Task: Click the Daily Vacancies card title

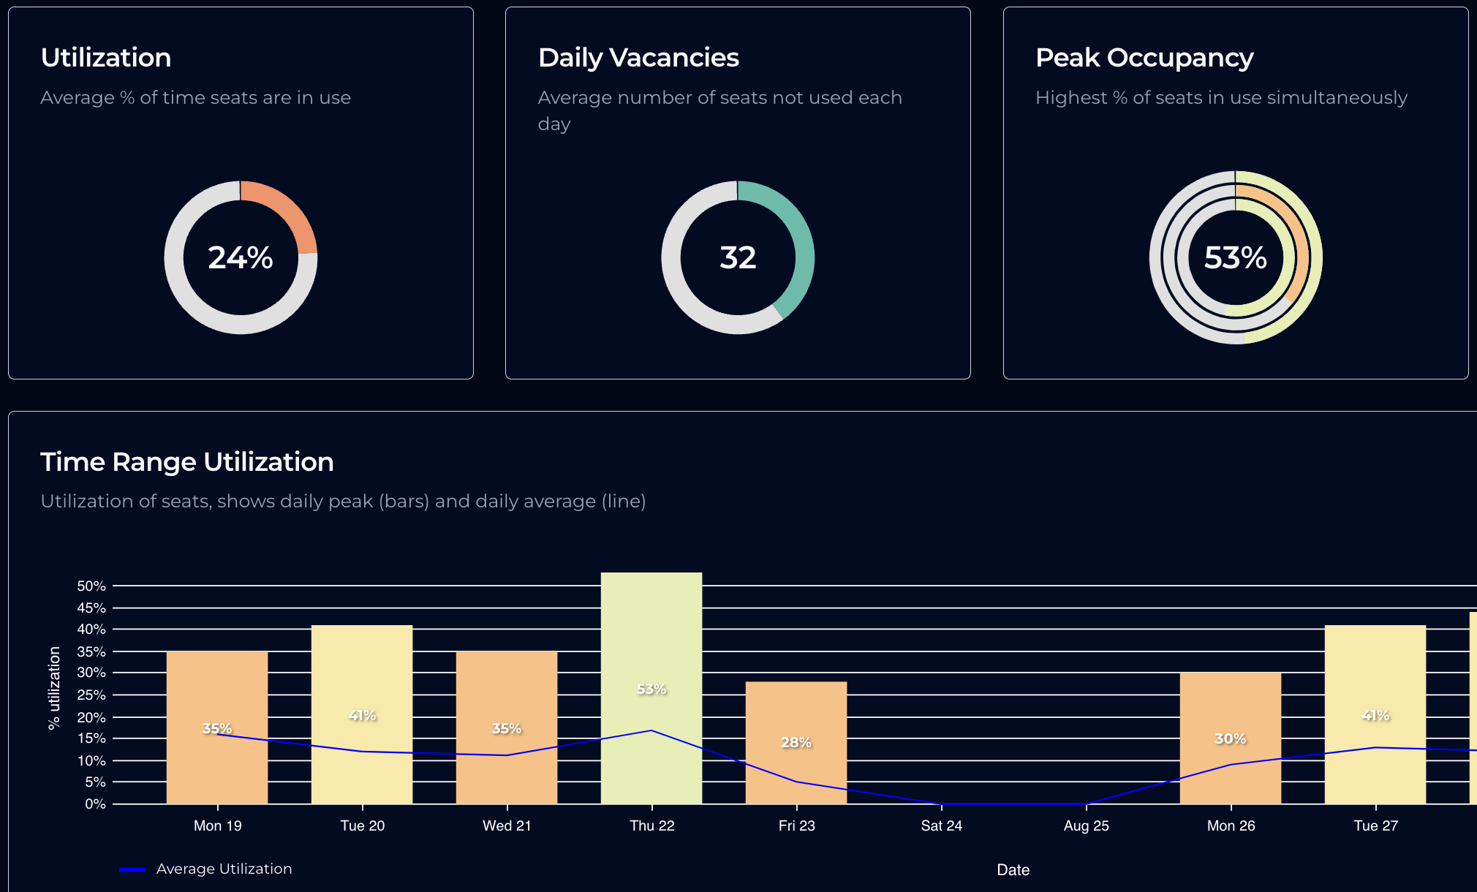Action: (x=638, y=58)
